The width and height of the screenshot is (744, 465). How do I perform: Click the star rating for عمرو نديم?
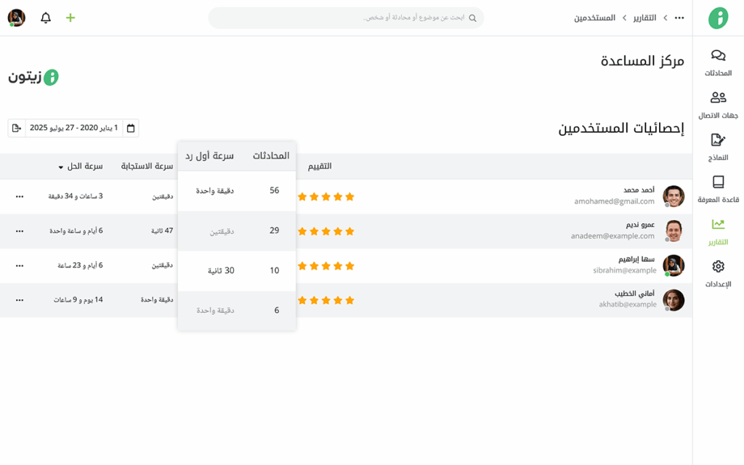326,231
